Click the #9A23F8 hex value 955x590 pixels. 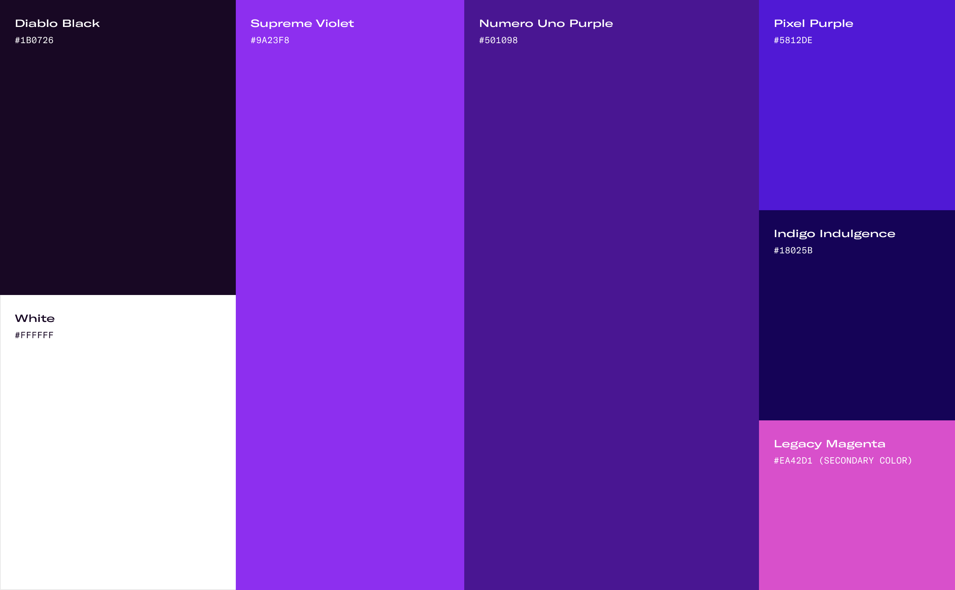(x=270, y=40)
